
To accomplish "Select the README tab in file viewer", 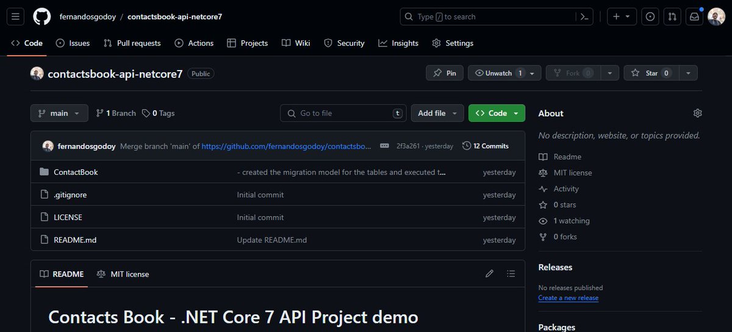I will [x=62, y=274].
